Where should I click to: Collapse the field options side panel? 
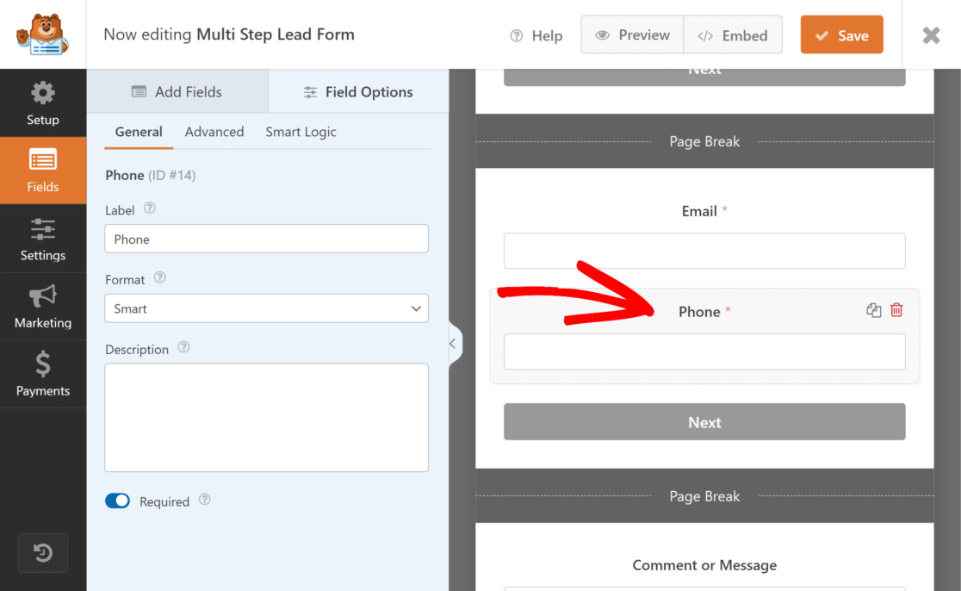tap(453, 343)
